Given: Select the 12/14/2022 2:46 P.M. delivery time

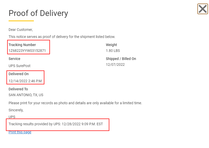Looking at the screenshot, I should click(x=26, y=81).
